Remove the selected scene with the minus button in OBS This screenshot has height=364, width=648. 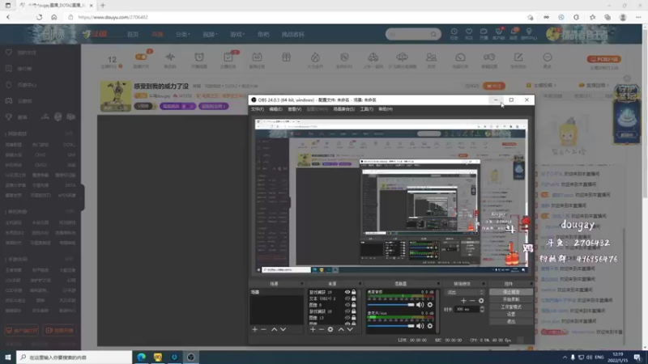coord(264,329)
